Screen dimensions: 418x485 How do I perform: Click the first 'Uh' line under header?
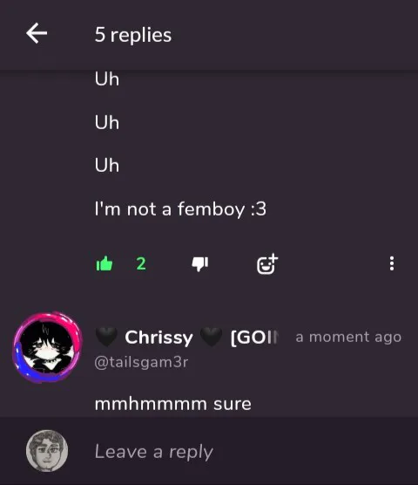[x=107, y=79]
